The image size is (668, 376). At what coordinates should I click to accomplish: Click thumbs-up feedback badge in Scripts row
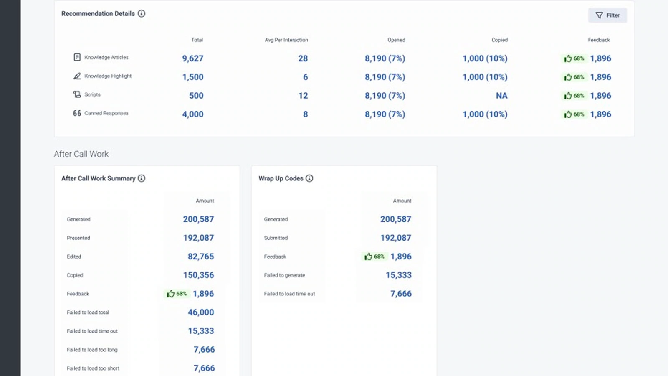pos(574,96)
